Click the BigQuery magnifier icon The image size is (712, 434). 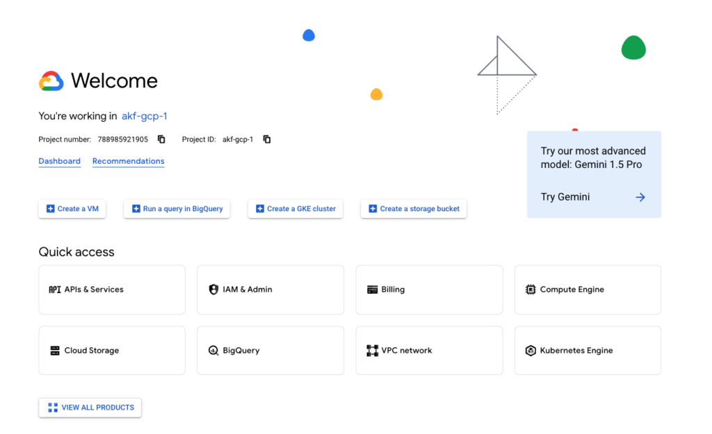(213, 351)
